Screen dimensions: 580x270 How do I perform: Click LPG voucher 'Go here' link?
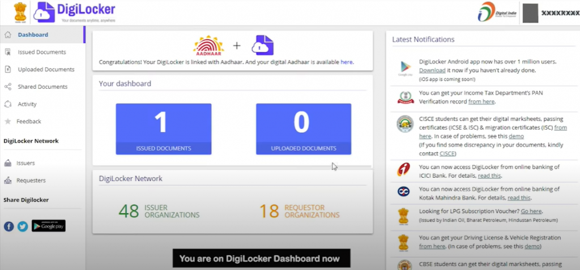pos(531,211)
